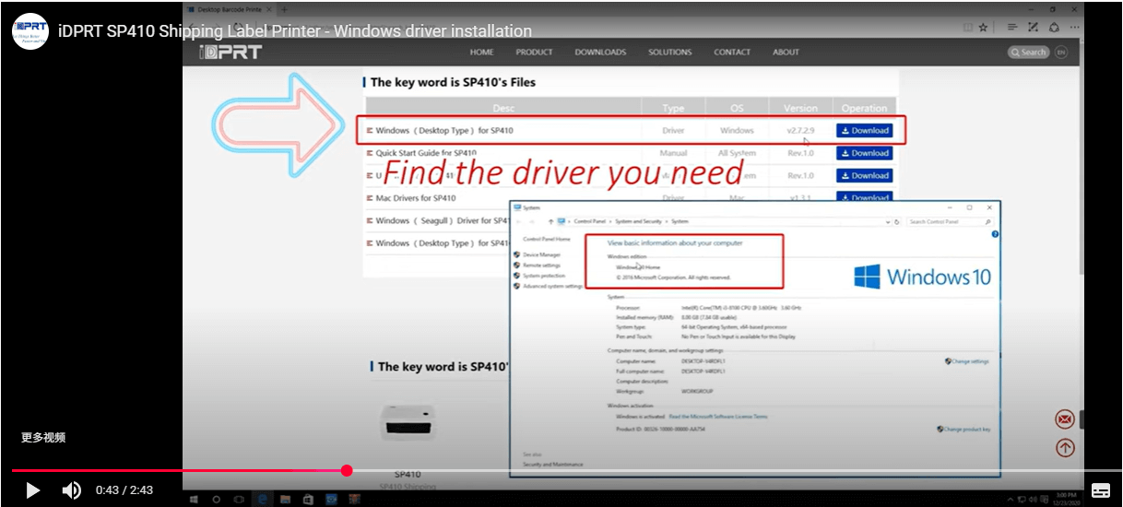Open ABOUT in the site menu
This screenshot has height=507, width=1123.
pyautogui.click(x=786, y=53)
